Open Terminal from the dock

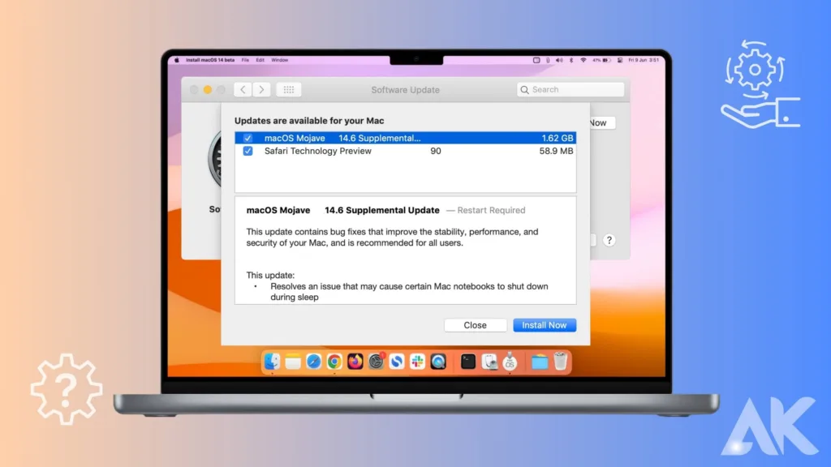pyautogui.click(x=468, y=362)
